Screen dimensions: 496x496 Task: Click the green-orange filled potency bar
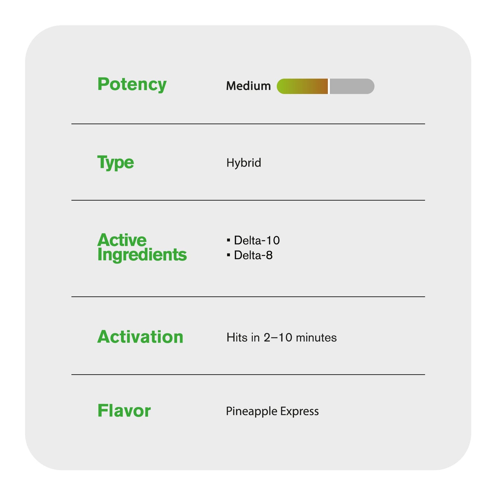(302, 86)
